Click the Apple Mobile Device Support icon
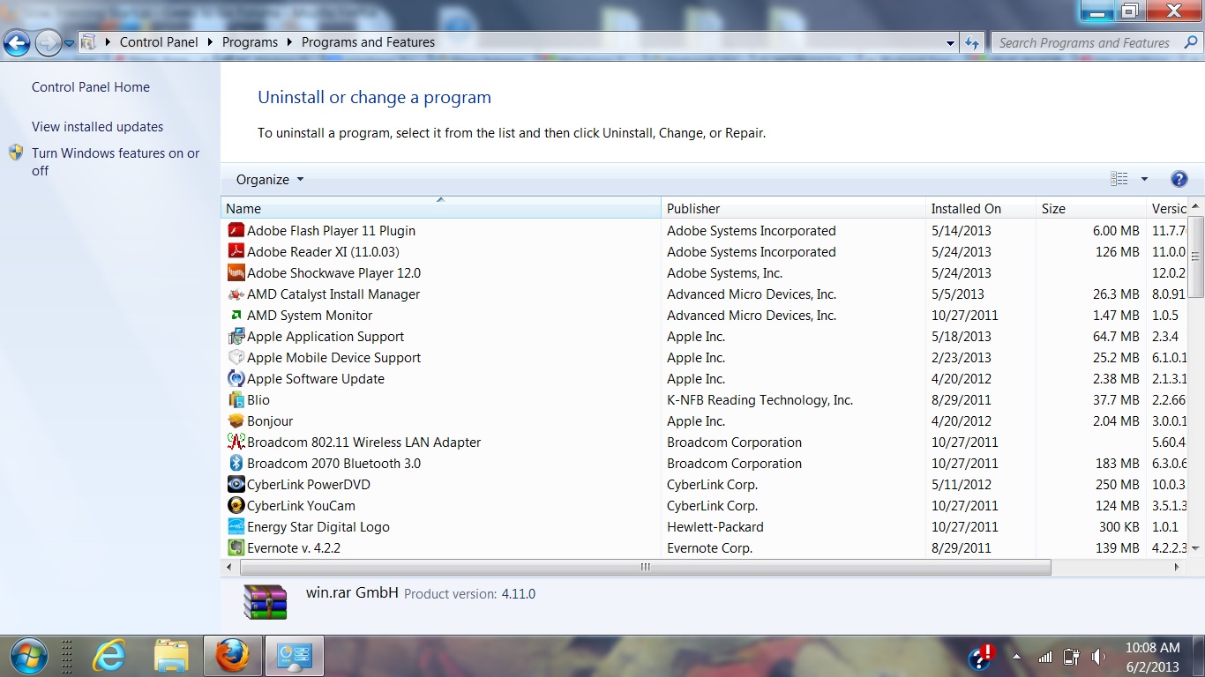1205x677 pixels. point(236,358)
